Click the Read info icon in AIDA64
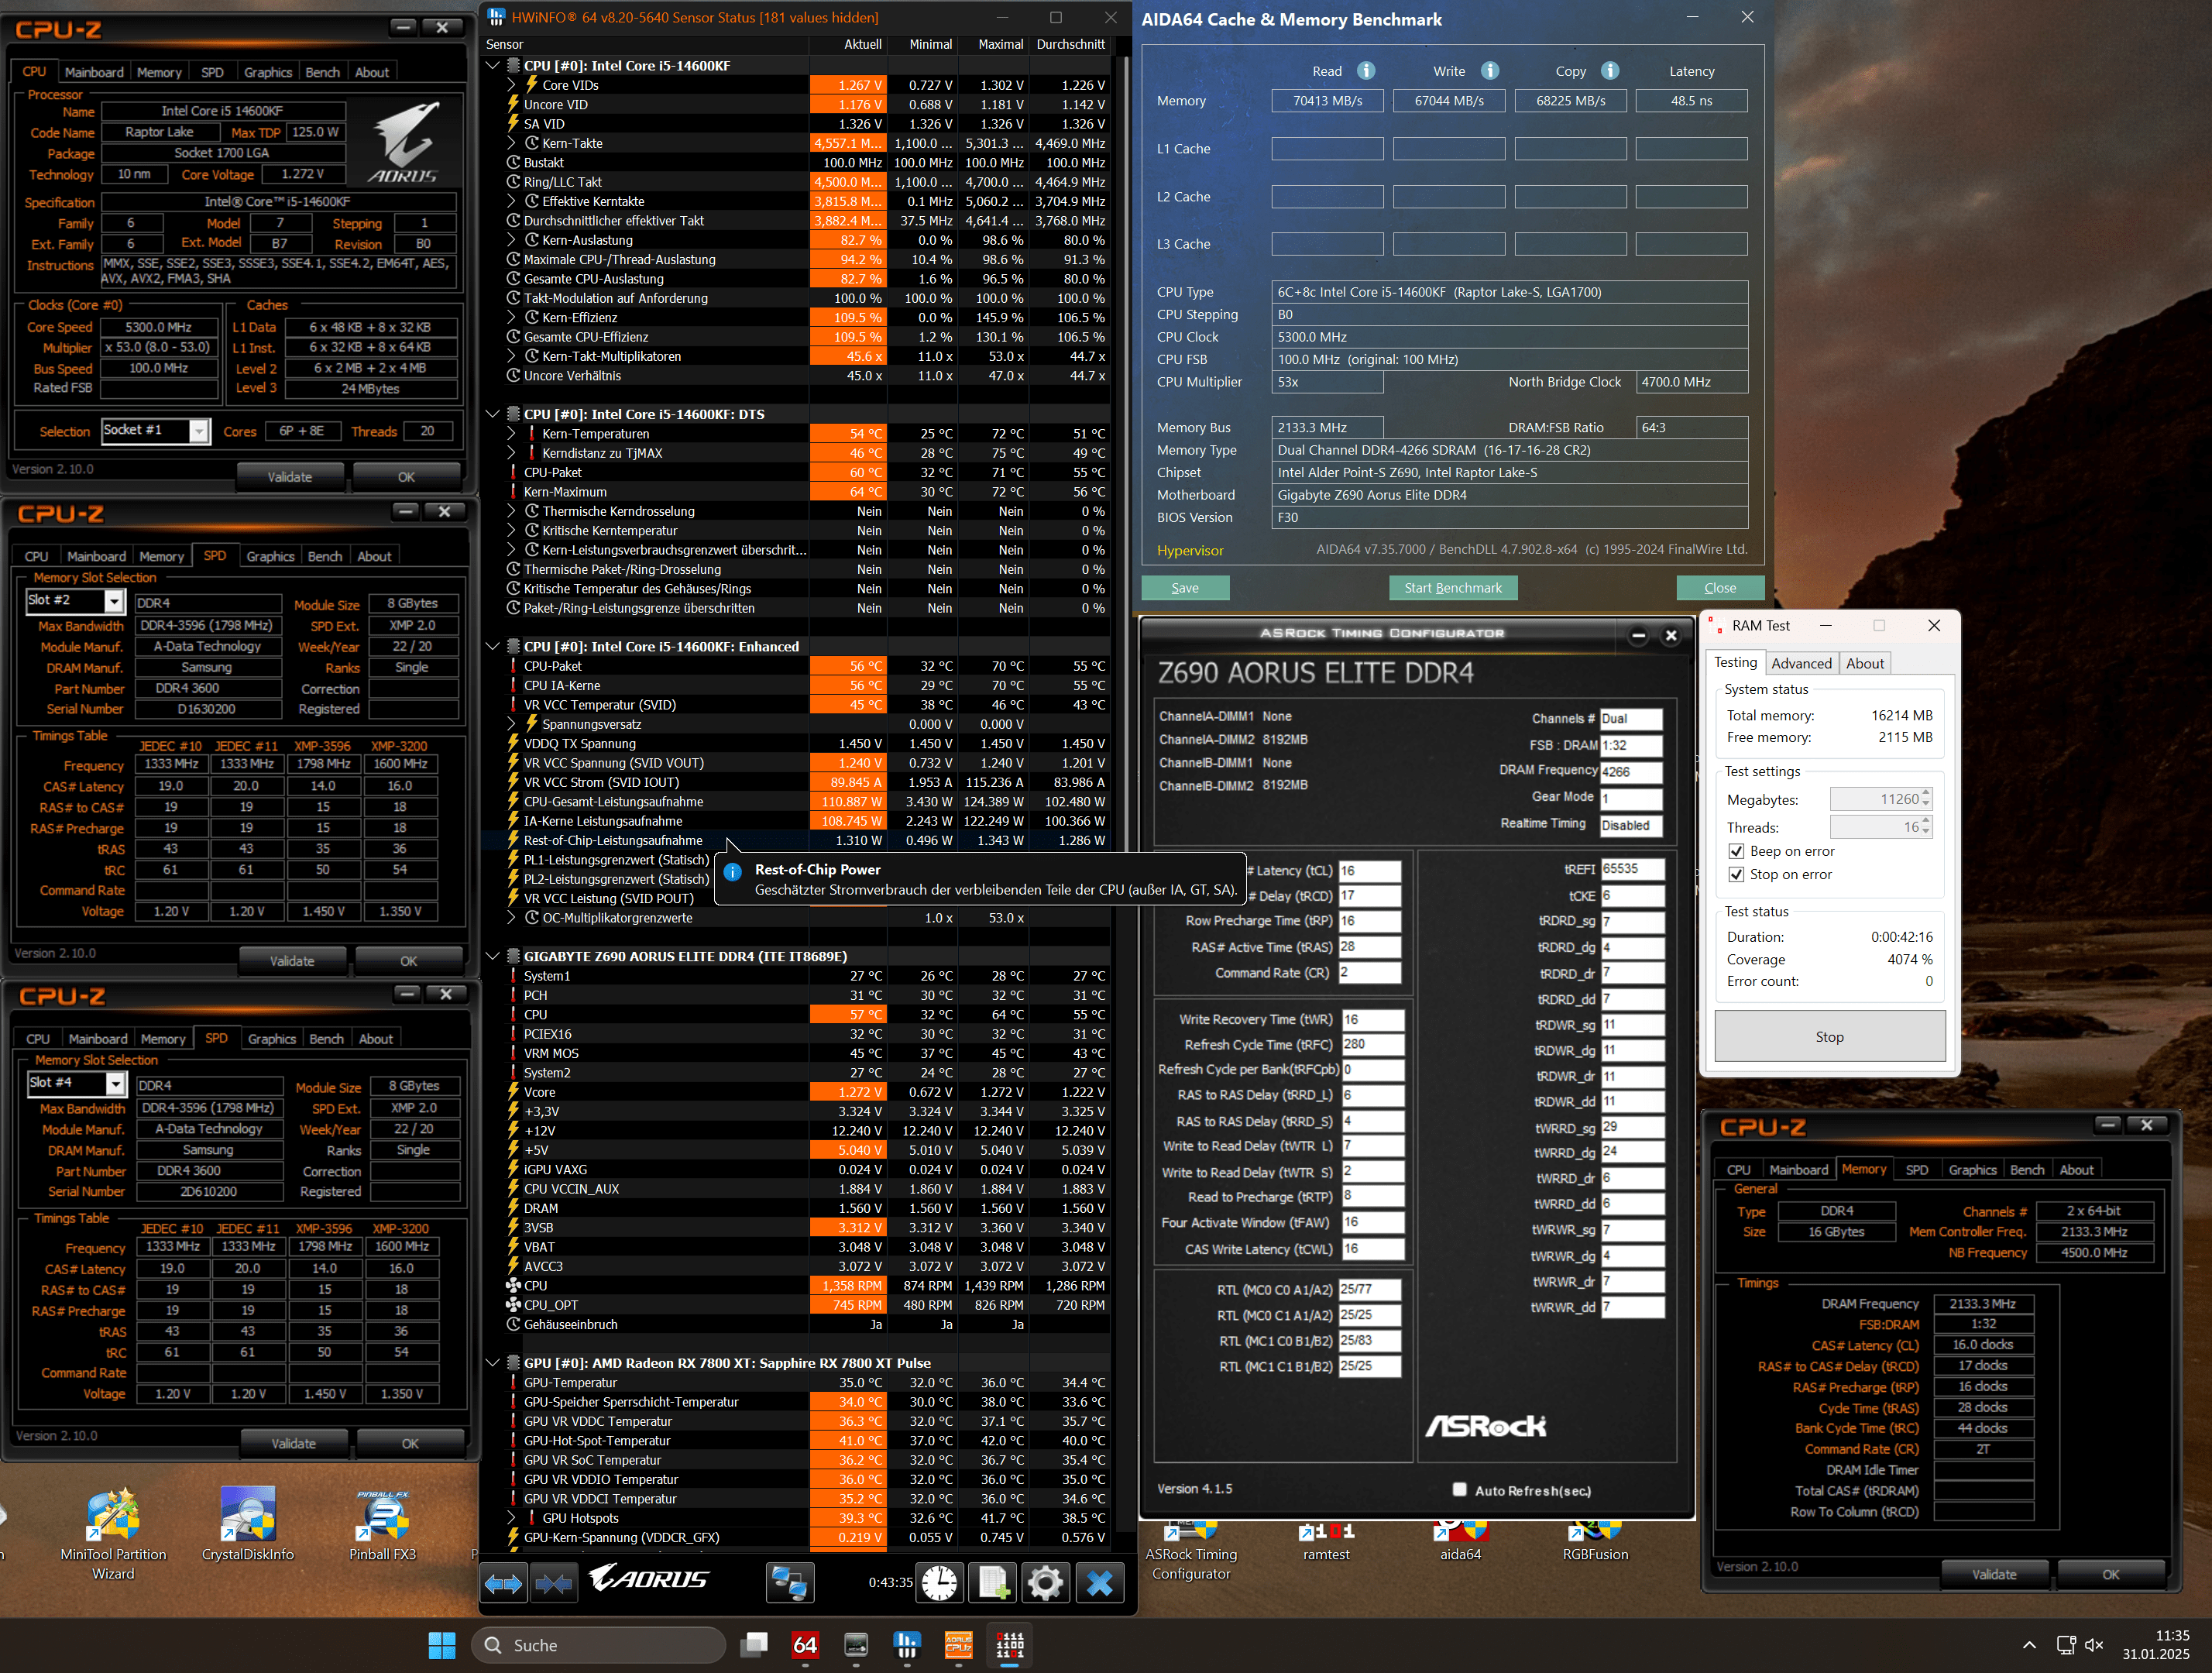This screenshot has width=2212, height=1673. (1366, 71)
